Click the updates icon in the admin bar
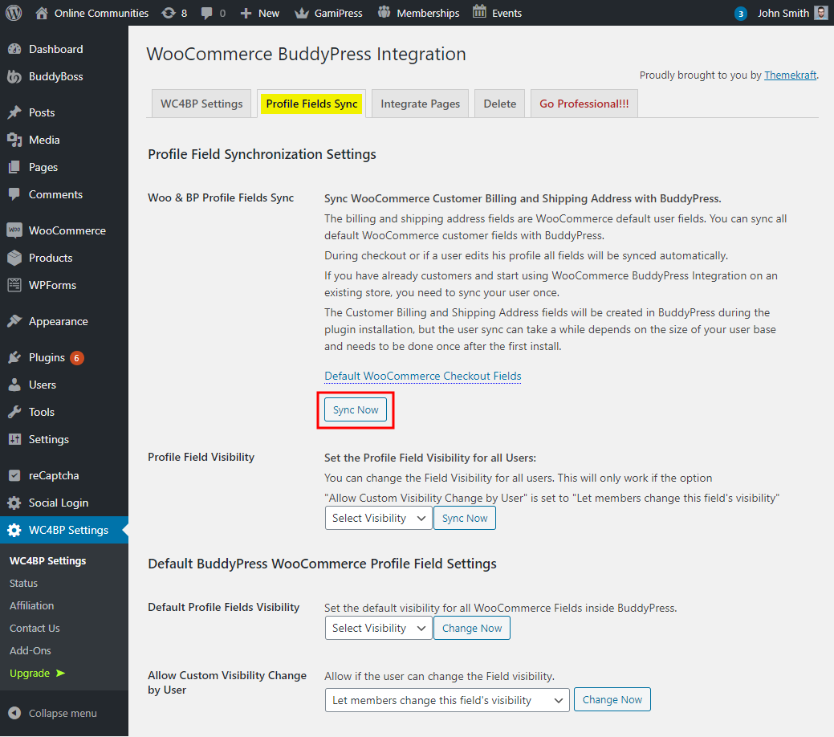This screenshot has width=834, height=737. (169, 12)
